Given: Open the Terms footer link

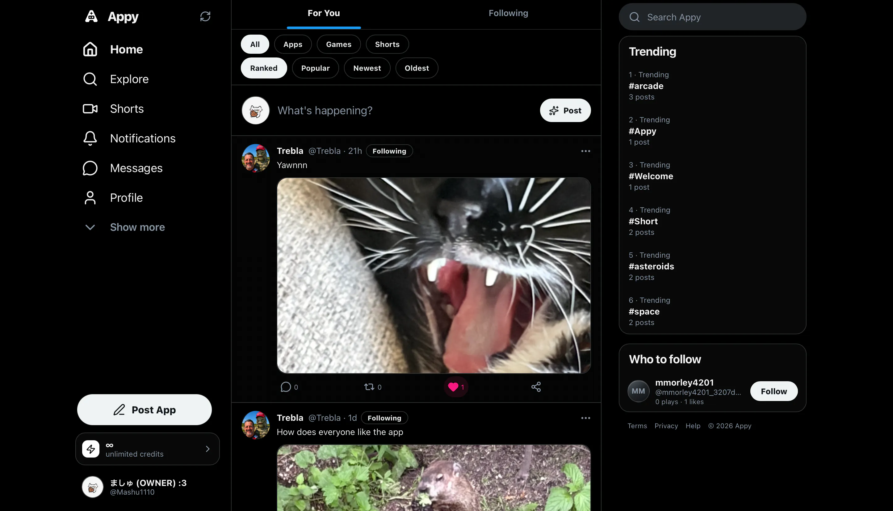Looking at the screenshot, I should 637,426.
